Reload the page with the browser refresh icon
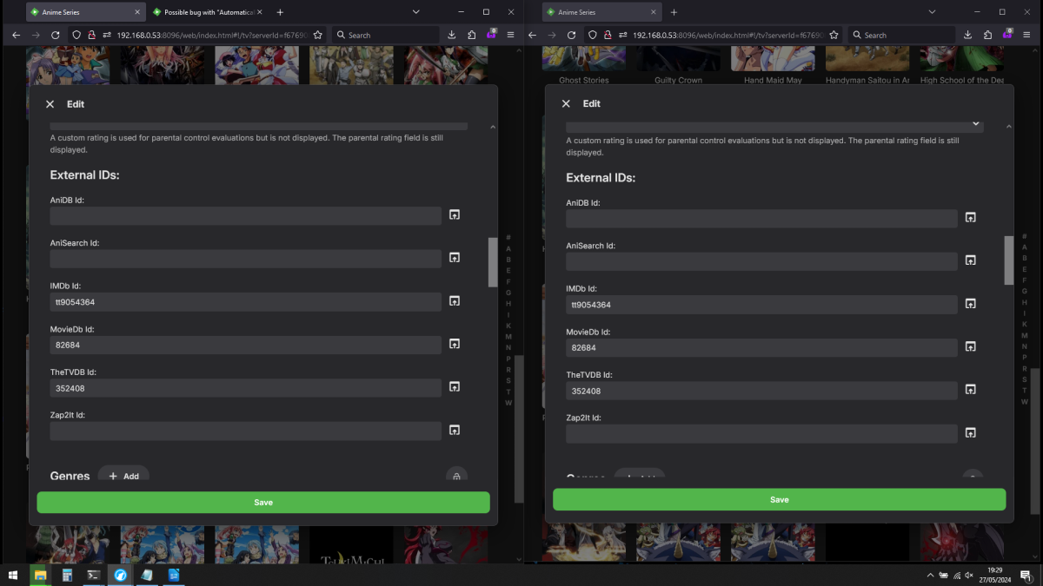The width and height of the screenshot is (1043, 586). (x=55, y=35)
